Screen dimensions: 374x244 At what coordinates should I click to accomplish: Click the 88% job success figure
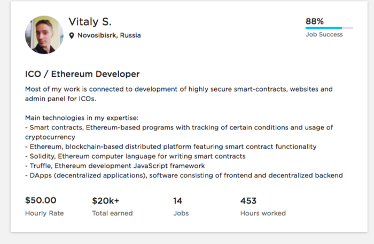(315, 21)
